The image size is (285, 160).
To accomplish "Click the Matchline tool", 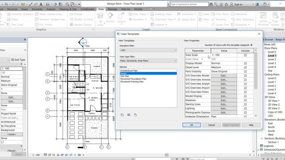I will (239, 14).
